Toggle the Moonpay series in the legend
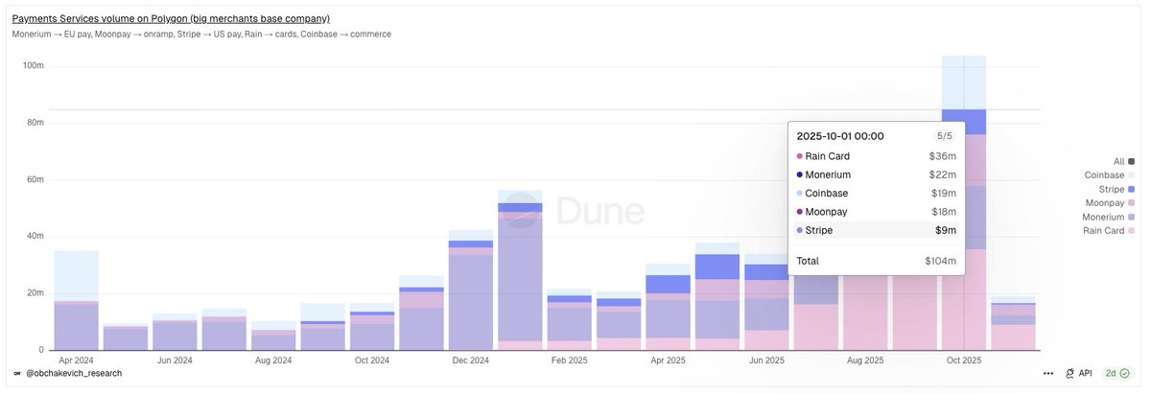Viewport: 1151px width, 394px height. [x=1111, y=203]
